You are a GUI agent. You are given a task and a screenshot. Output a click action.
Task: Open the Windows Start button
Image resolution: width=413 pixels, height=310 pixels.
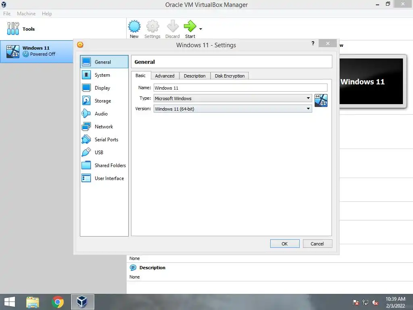(10, 302)
